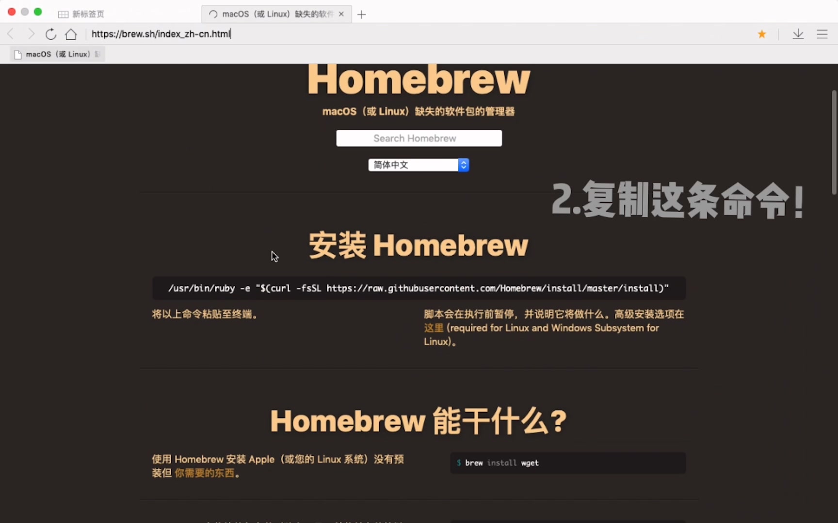Select the /usr/bin/ruby install command text
Screen dimensions: 838x523
pos(419,288)
